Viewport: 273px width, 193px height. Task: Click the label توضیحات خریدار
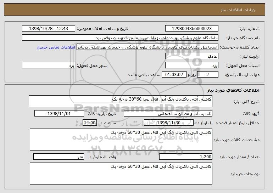(x=245, y=174)
